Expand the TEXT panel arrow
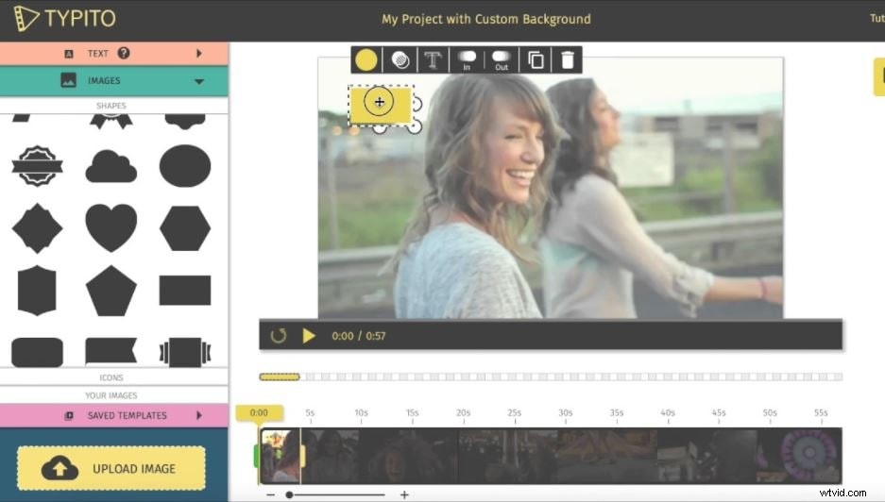Image resolution: width=885 pixels, height=502 pixels. (198, 54)
